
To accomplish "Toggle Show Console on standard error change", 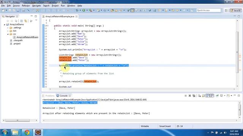I will pyautogui.click(x=212, y=96).
